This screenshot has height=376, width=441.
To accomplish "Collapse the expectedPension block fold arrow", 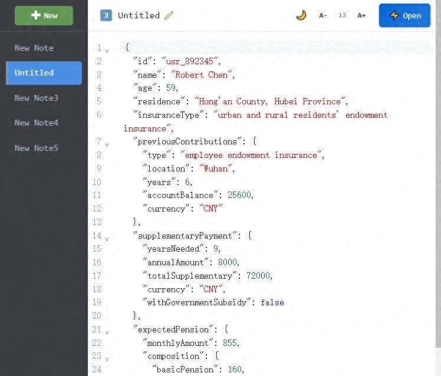I will tap(107, 332).
